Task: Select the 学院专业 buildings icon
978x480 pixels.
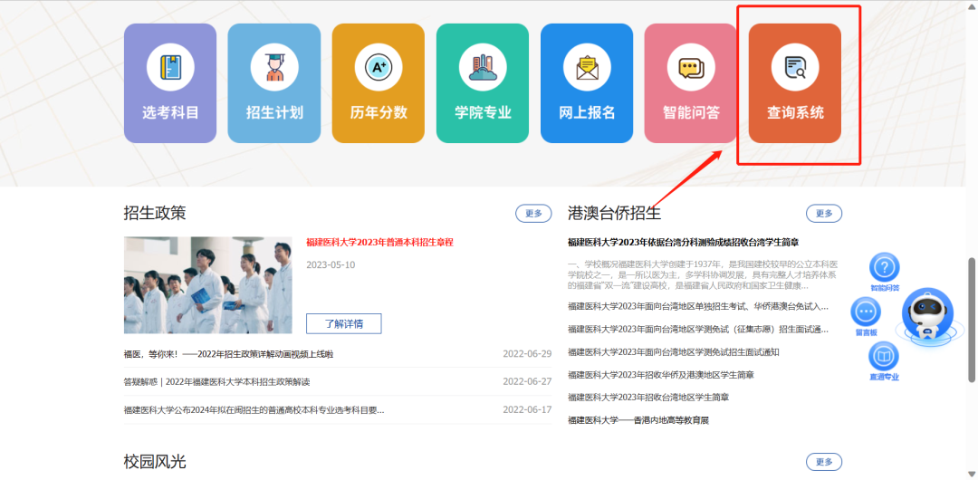Action: click(482, 69)
